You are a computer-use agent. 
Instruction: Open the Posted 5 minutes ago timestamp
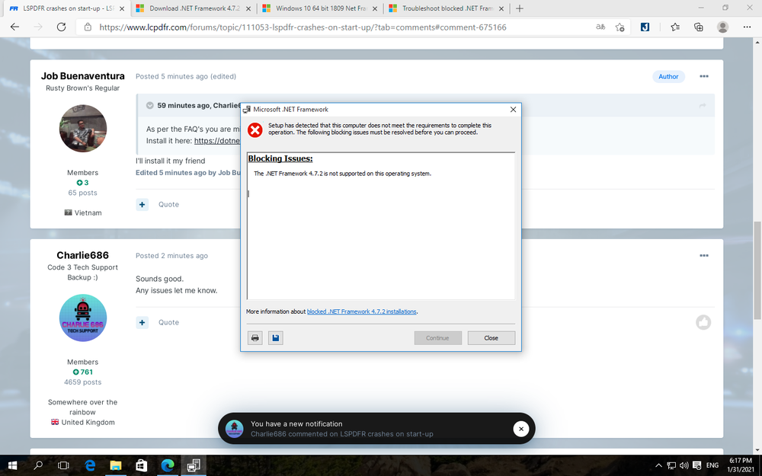tap(171, 76)
